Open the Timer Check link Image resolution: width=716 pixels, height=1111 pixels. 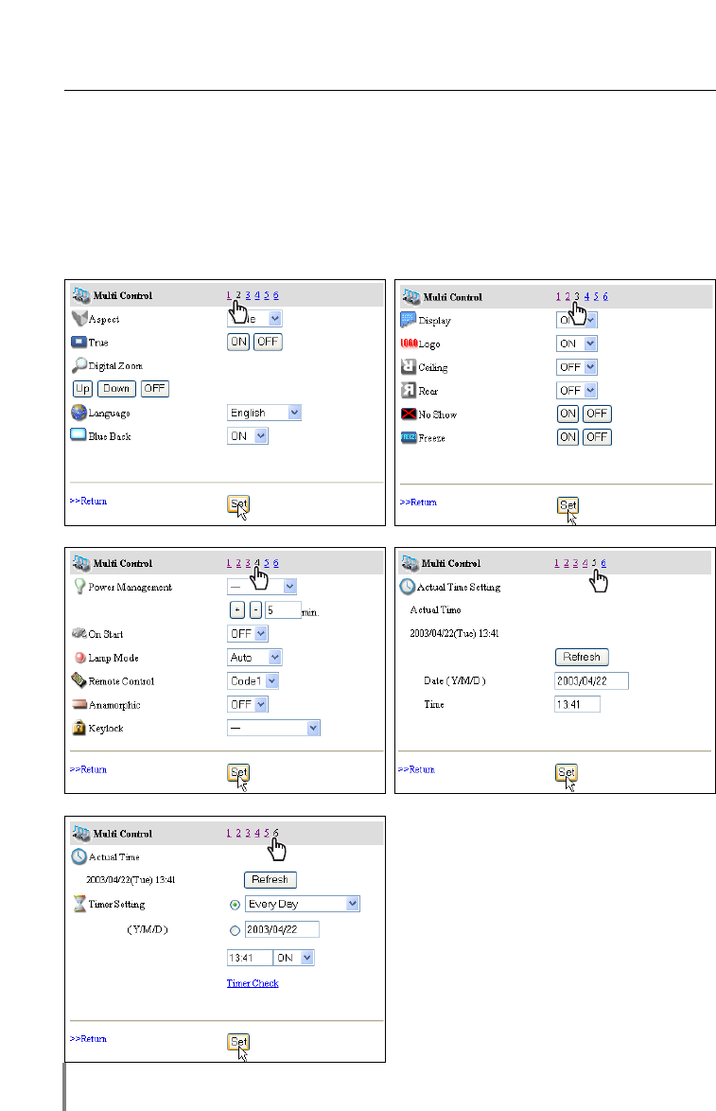click(253, 983)
